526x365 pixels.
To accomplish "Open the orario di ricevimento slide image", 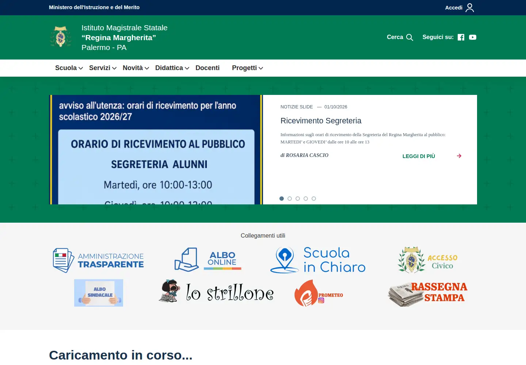I will coord(156,150).
